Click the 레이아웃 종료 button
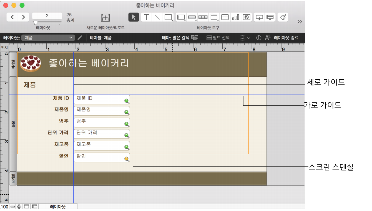 pyautogui.click(x=286, y=38)
